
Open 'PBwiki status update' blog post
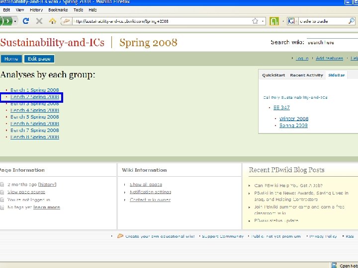click(x=276, y=220)
